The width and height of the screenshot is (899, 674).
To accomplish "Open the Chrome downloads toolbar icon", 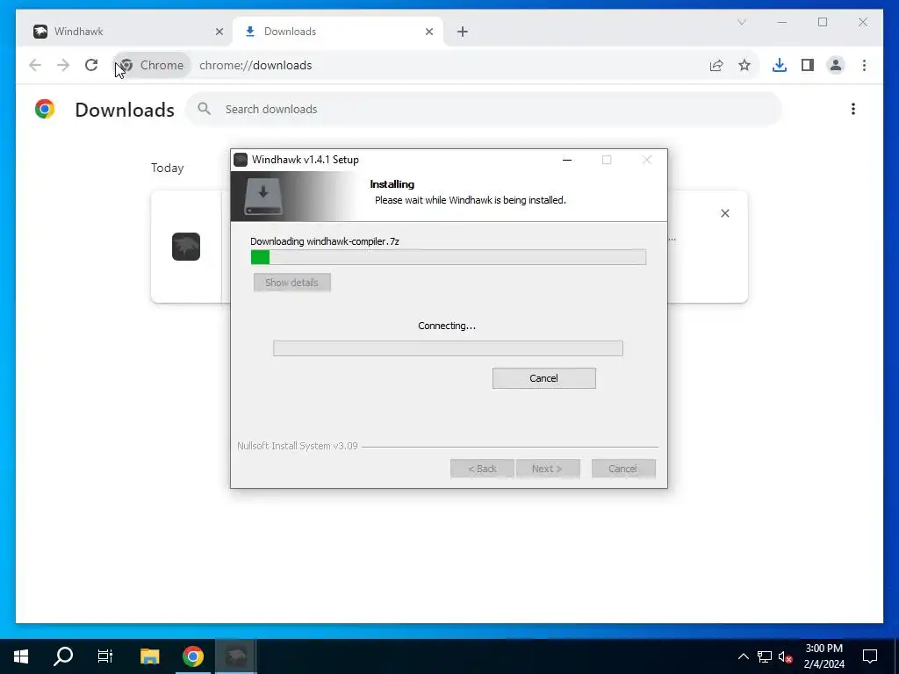I will 780,65.
